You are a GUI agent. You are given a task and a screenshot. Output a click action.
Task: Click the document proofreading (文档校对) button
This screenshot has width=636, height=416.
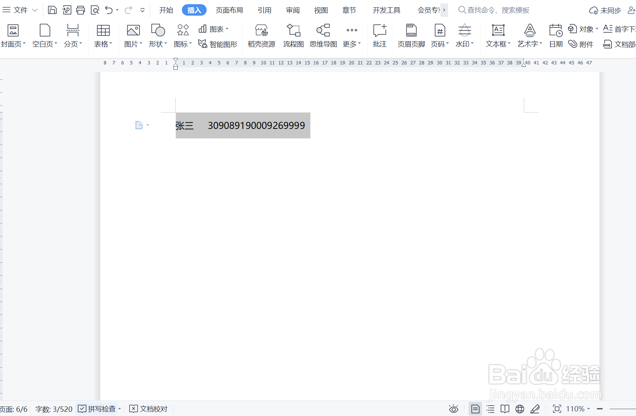click(x=149, y=409)
